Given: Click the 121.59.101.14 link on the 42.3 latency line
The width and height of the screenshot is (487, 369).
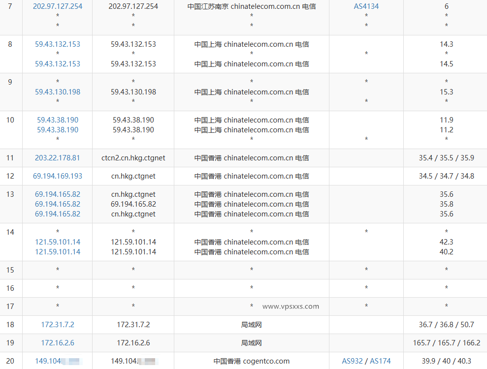Looking at the screenshot, I should coord(58,242).
